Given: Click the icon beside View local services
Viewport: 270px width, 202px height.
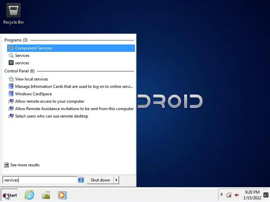Looking at the screenshot, I should tap(11, 79).
